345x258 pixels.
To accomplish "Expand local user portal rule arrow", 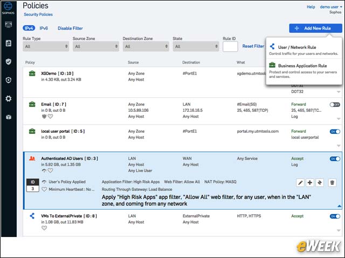I will [x=339, y=146].
